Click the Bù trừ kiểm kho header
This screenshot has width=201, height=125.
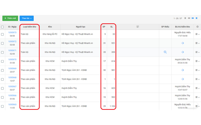pyautogui.click(x=182, y=27)
